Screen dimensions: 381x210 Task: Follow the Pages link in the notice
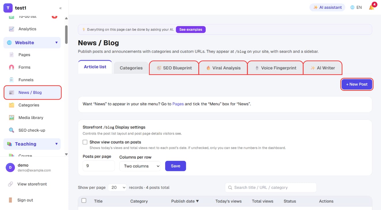[x=178, y=104]
